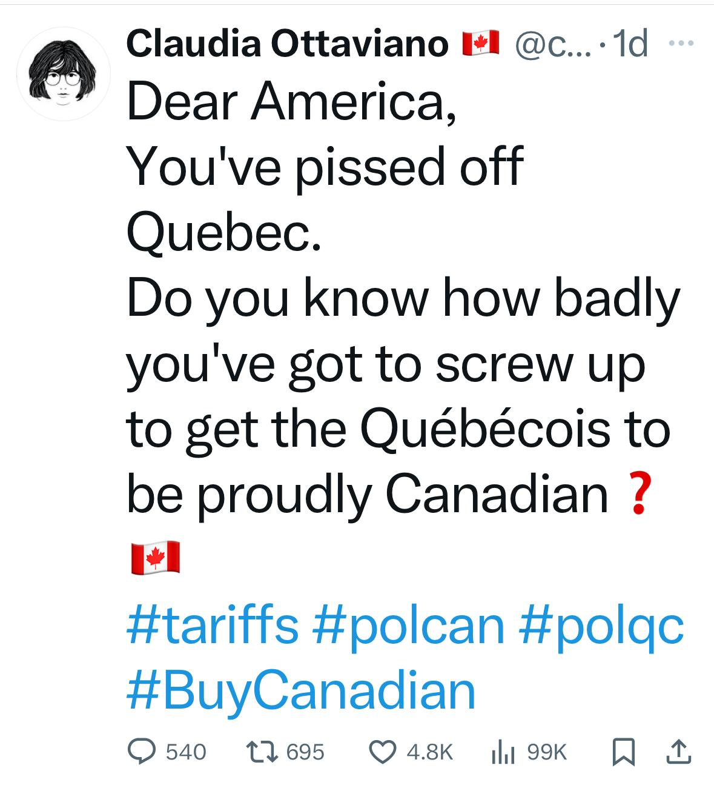
Task: Click the Claudia Ottaviano display name
Action: (x=287, y=44)
